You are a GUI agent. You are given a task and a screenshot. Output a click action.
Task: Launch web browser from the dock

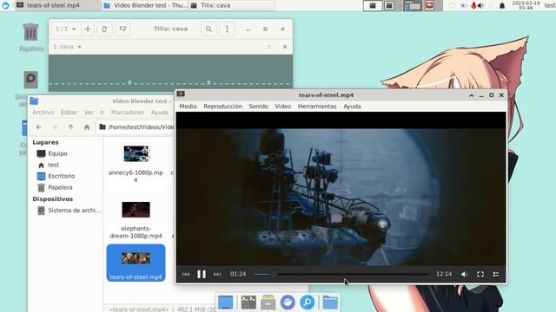288,302
